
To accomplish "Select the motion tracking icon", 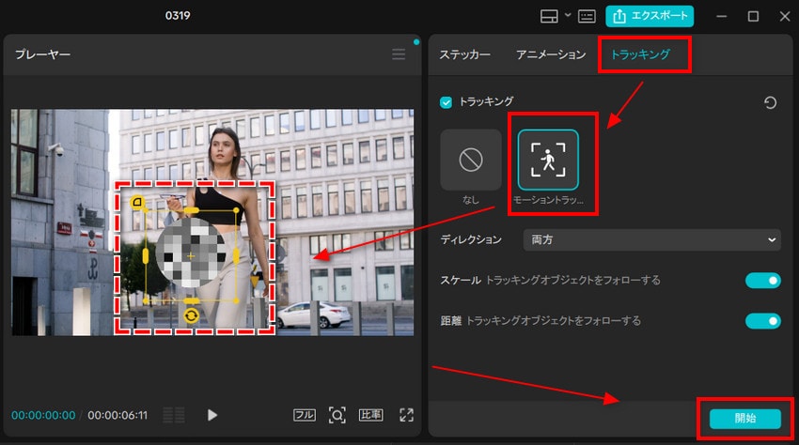I will point(548,161).
